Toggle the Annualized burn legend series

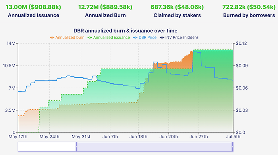pyautogui.click(x=67, y=38)
